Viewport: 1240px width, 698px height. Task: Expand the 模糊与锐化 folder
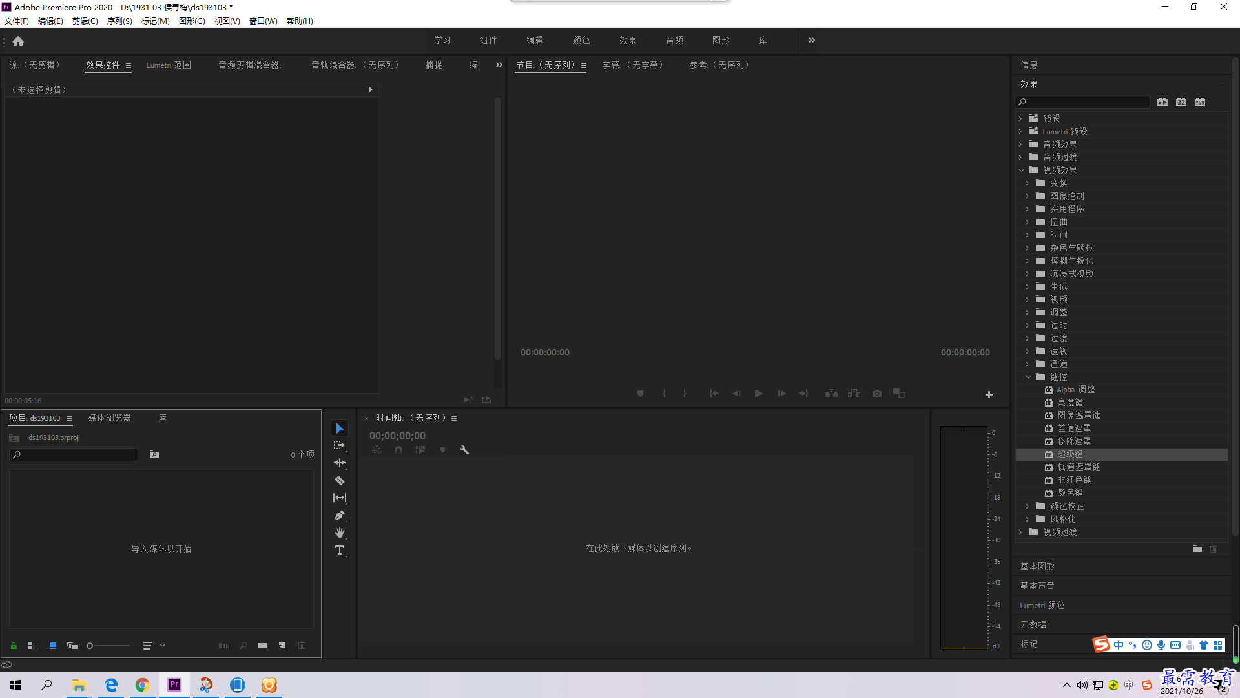point(1028,260)
